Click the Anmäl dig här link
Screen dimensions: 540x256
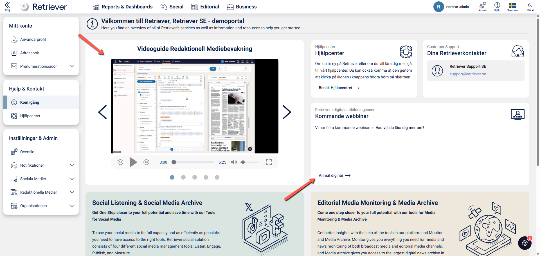(335, 176)
